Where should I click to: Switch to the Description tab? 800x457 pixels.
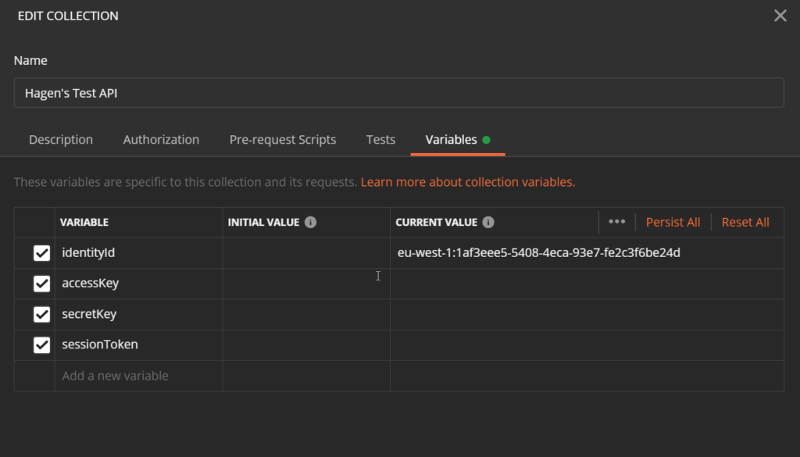click(61, 140)
